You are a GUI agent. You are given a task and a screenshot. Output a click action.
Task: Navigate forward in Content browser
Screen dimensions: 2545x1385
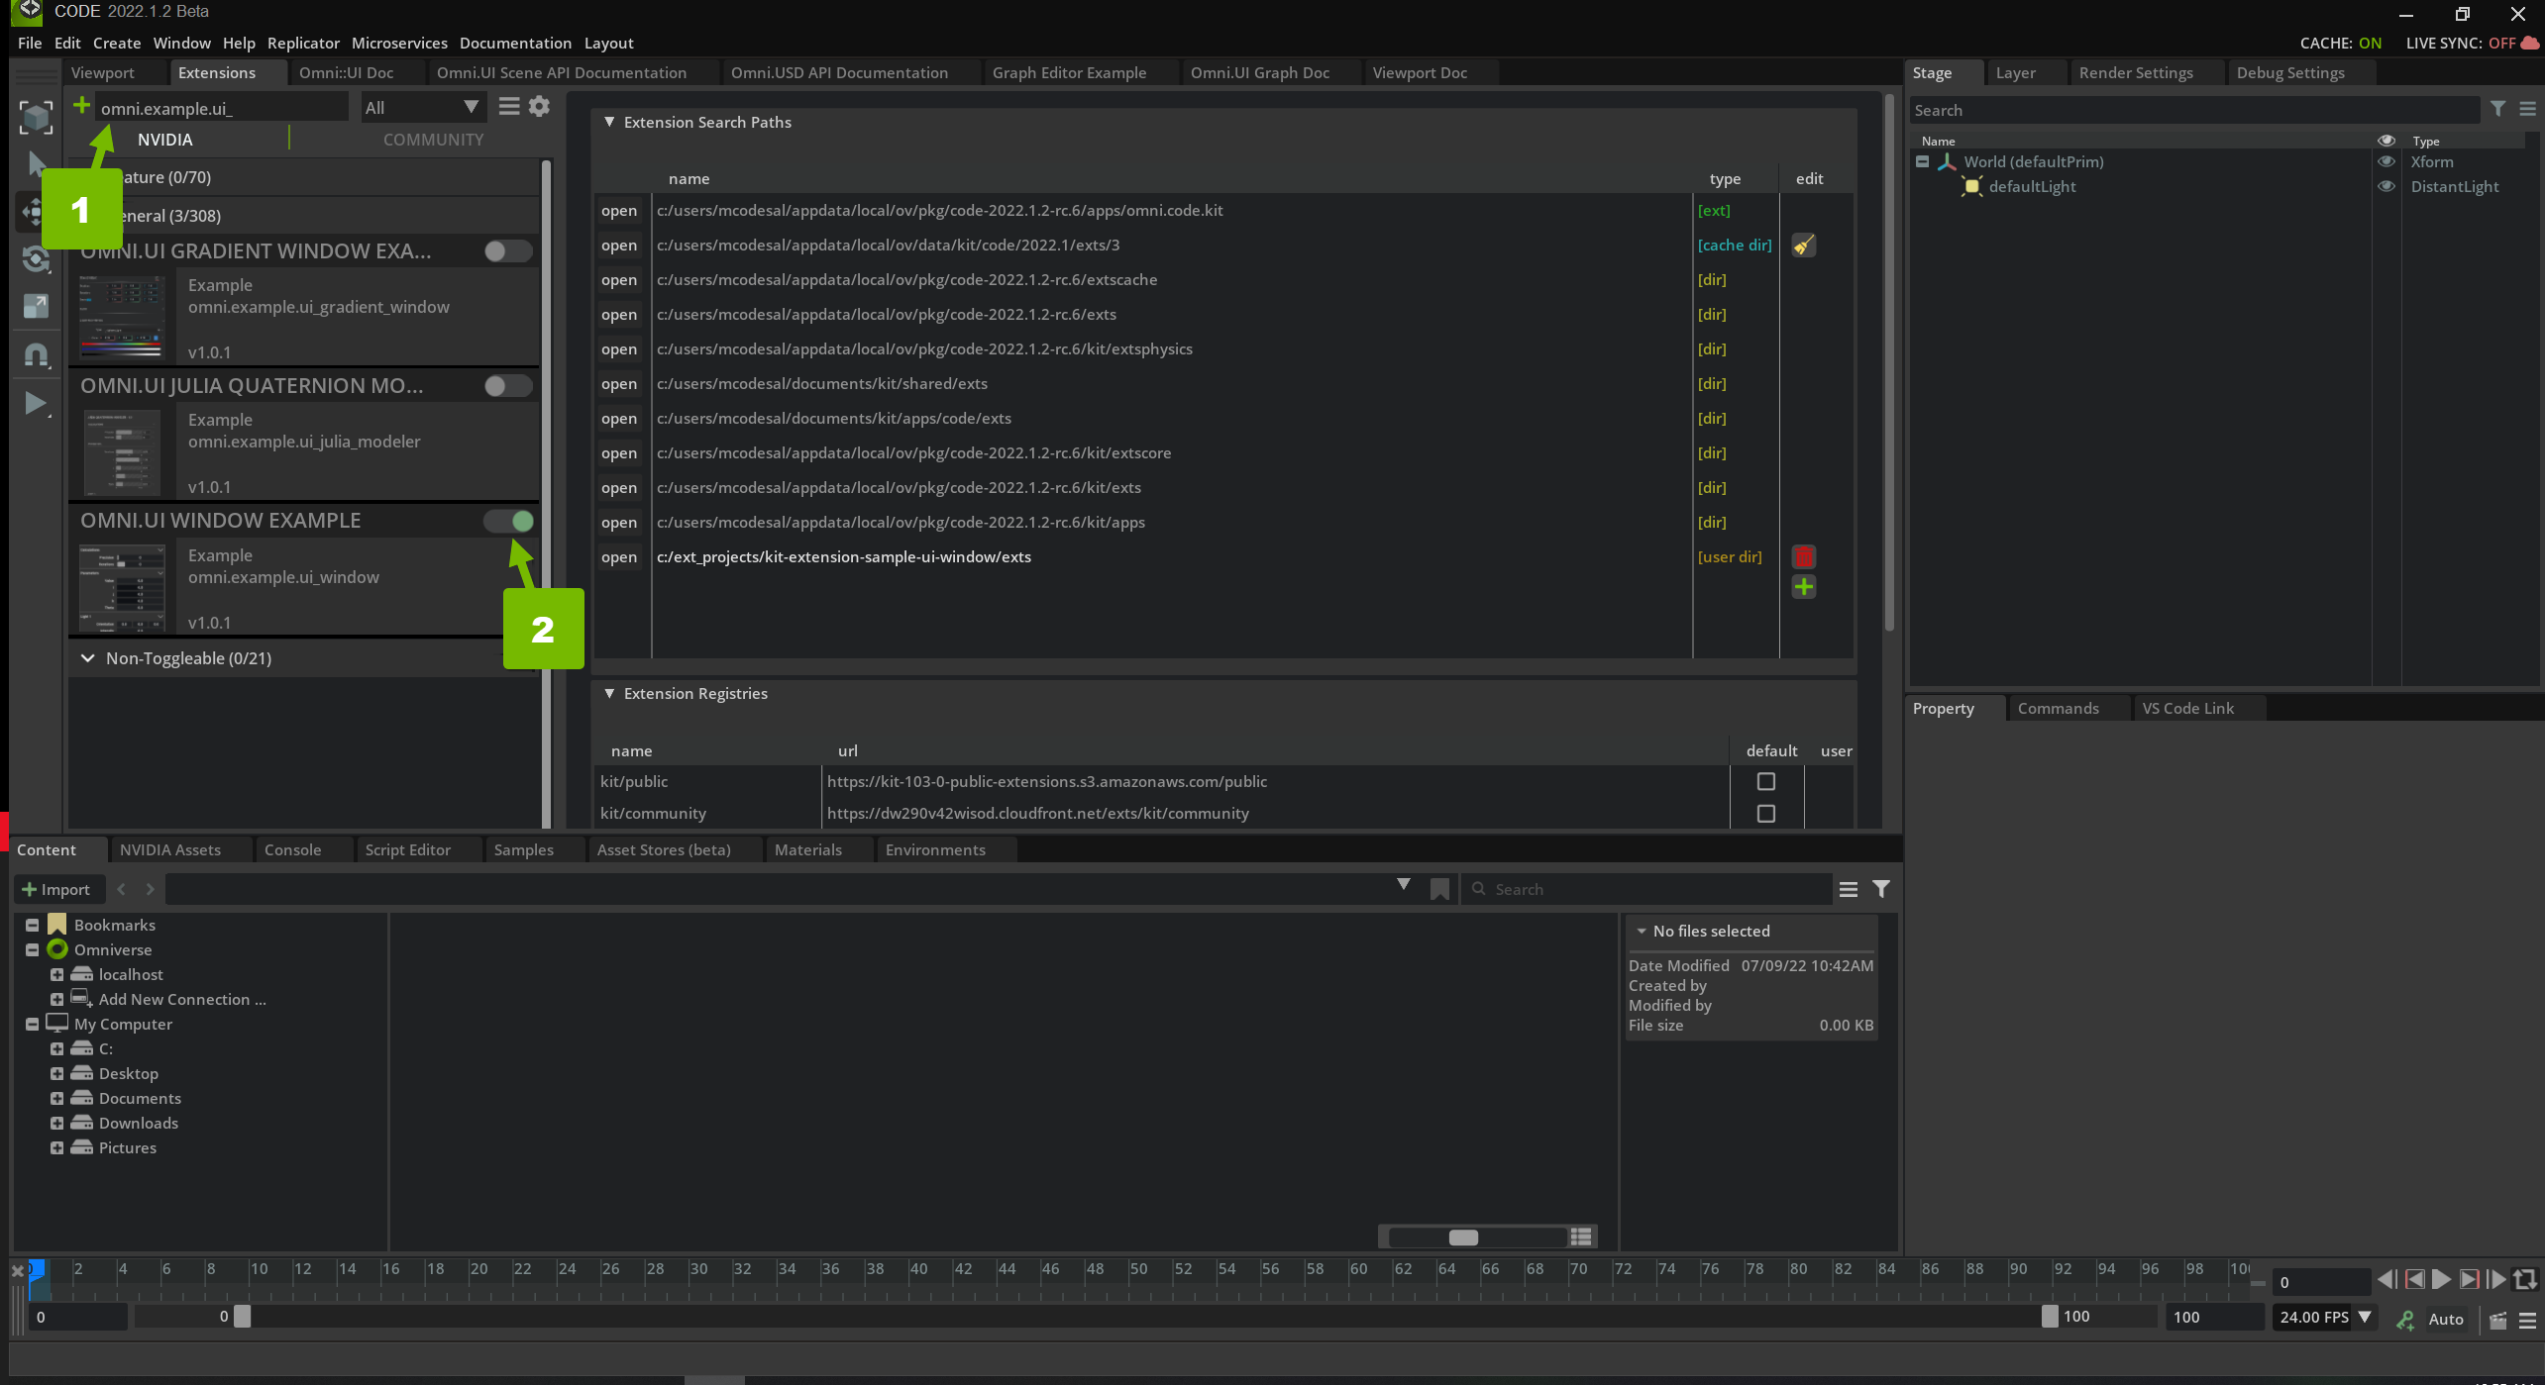(150, 889)
